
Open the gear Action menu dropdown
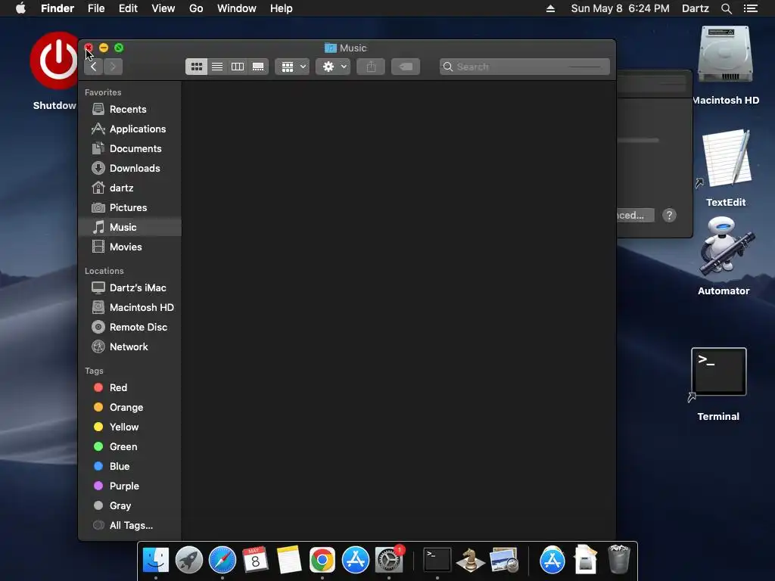[x=333, y=67]
